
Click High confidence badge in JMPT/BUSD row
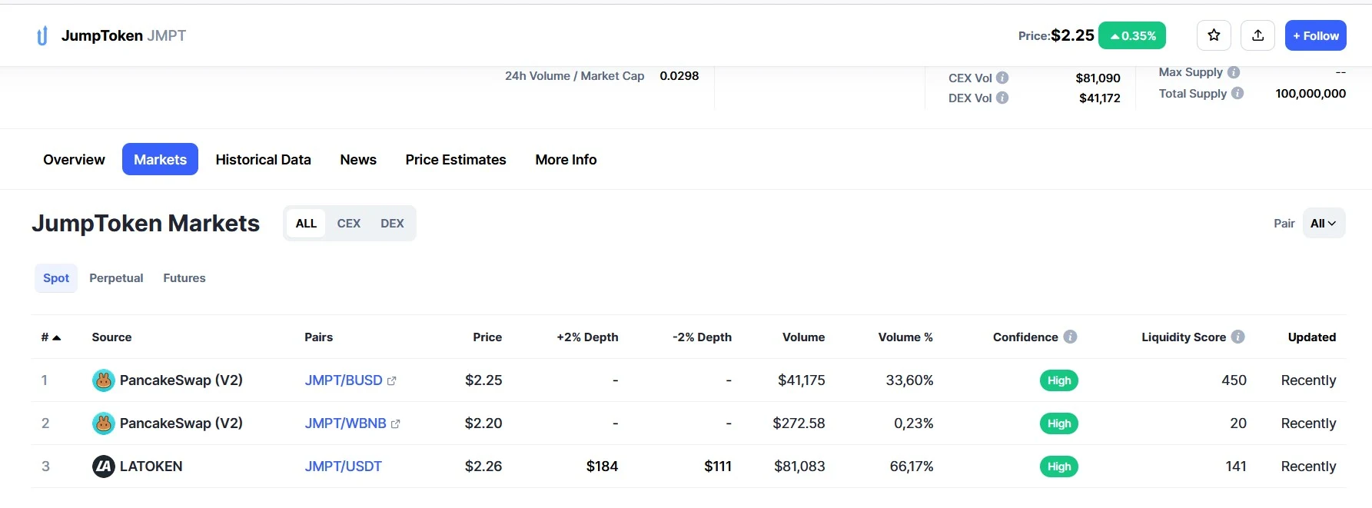[1058, 380]
